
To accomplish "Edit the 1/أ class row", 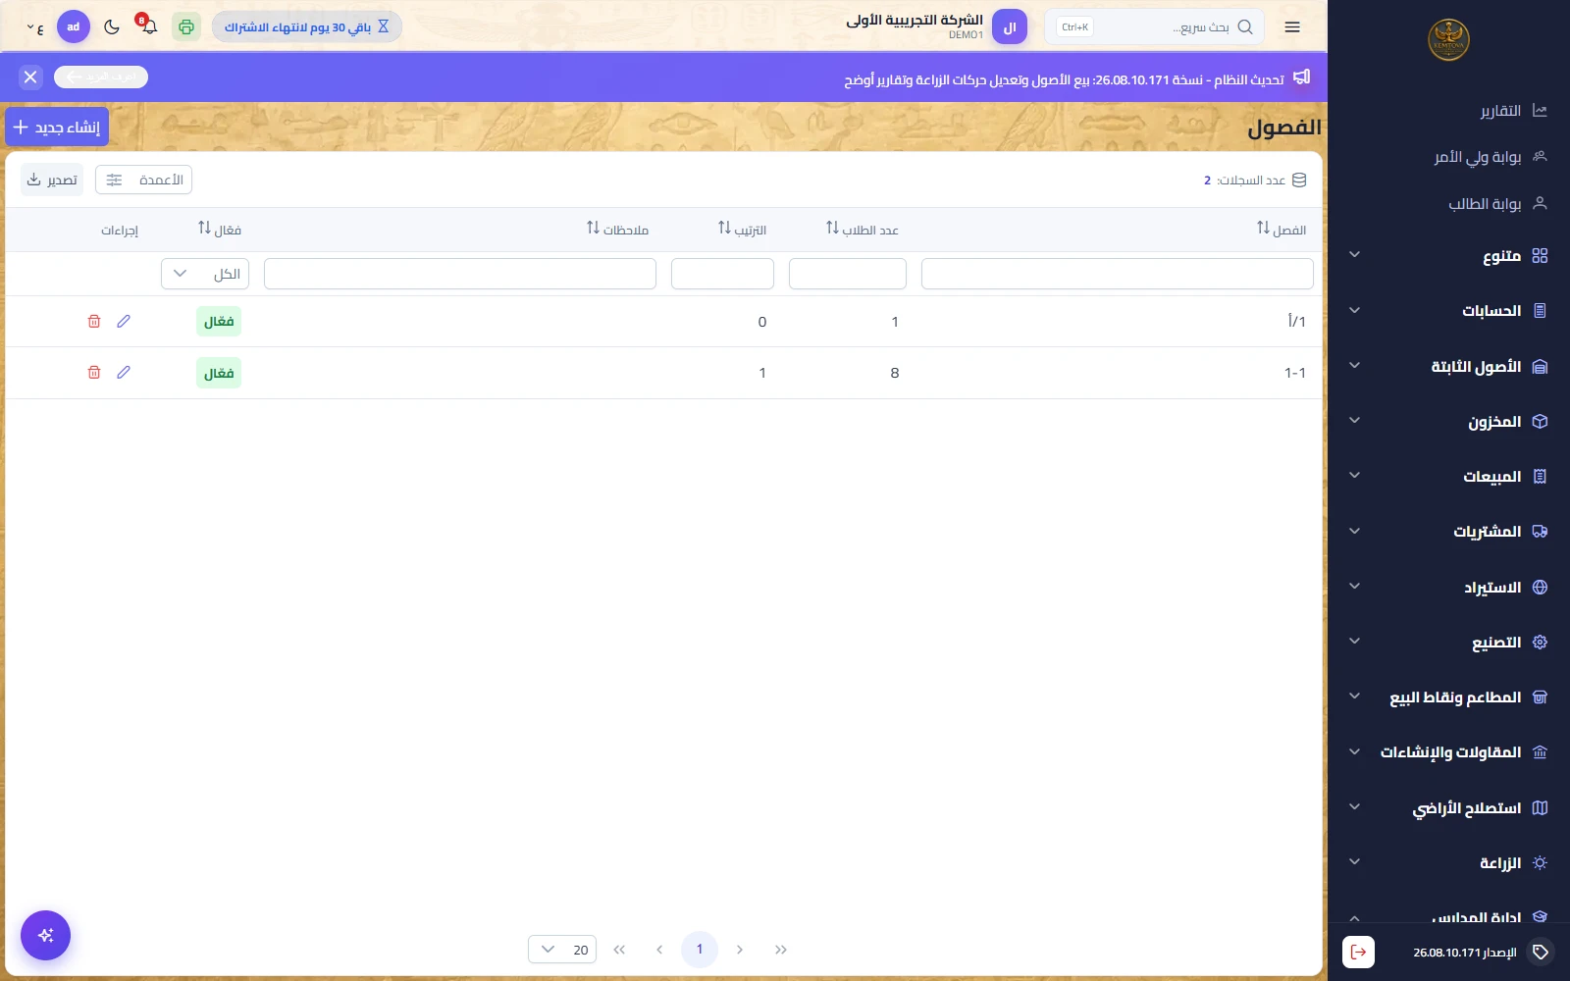I will click(x=124, y=322).
